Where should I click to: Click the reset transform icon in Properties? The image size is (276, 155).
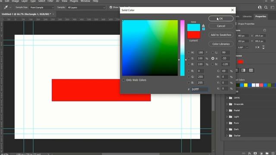264,30
